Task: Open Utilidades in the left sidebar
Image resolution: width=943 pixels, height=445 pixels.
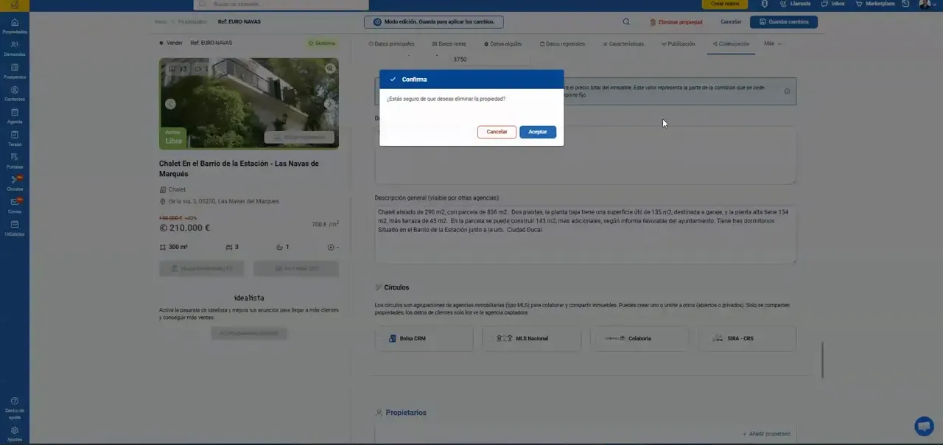Action: pos(15,228)
